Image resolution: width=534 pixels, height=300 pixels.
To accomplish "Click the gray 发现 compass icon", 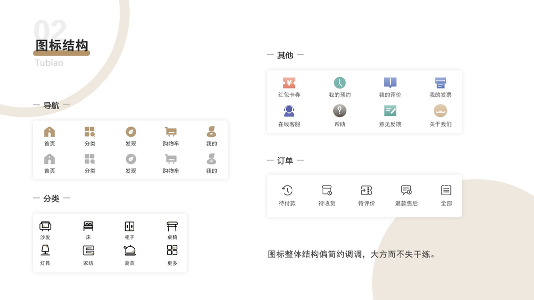I will coord(131,159).
